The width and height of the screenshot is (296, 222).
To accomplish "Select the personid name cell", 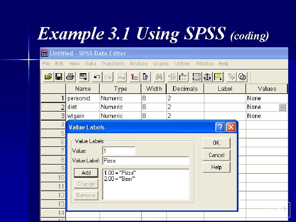I will pos(83,98).
